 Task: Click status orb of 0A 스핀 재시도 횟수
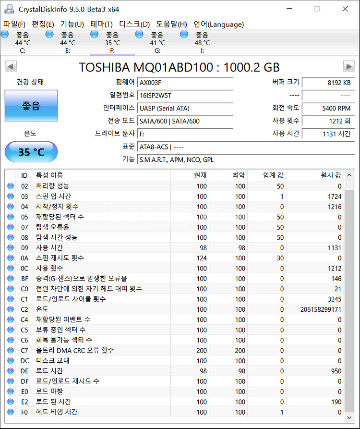11,258
